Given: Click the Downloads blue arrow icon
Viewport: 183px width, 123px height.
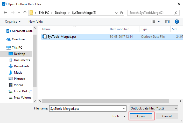Looking at the screenshot, I should tap(11, 66).
